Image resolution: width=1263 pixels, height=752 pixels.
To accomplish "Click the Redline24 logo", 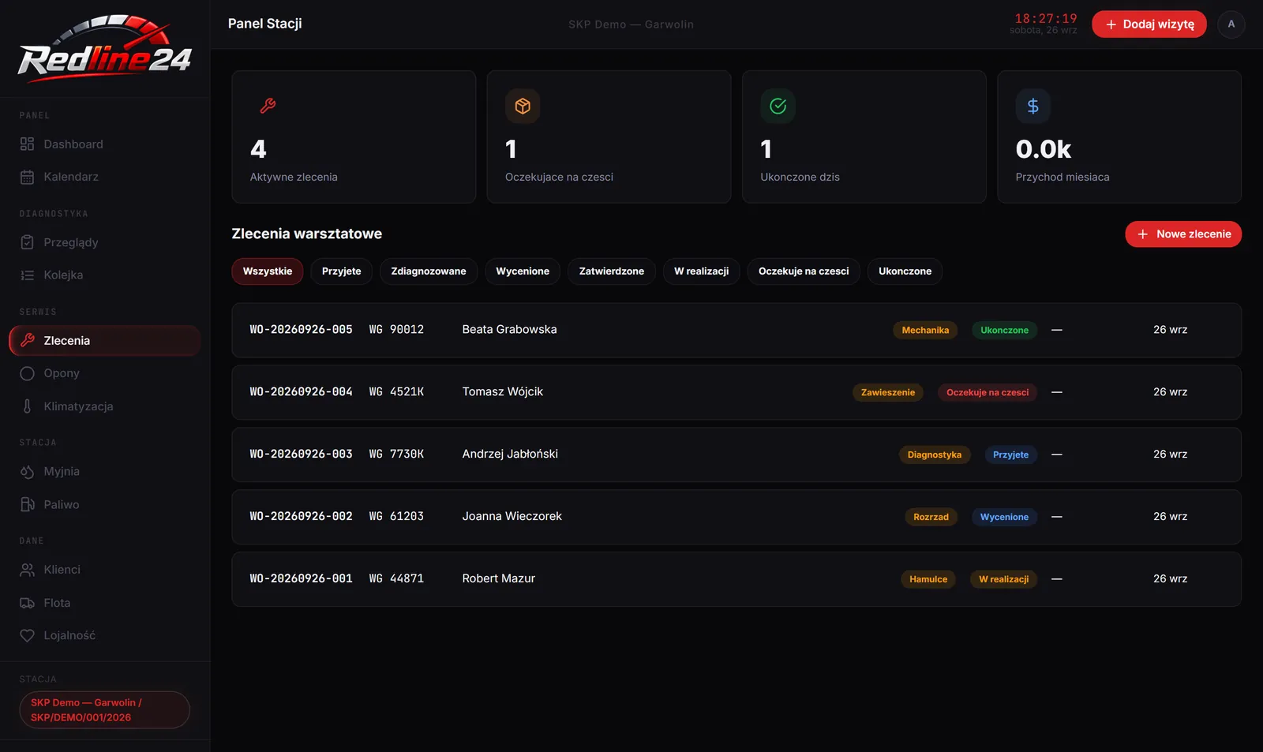I will [x=104, y=49].
